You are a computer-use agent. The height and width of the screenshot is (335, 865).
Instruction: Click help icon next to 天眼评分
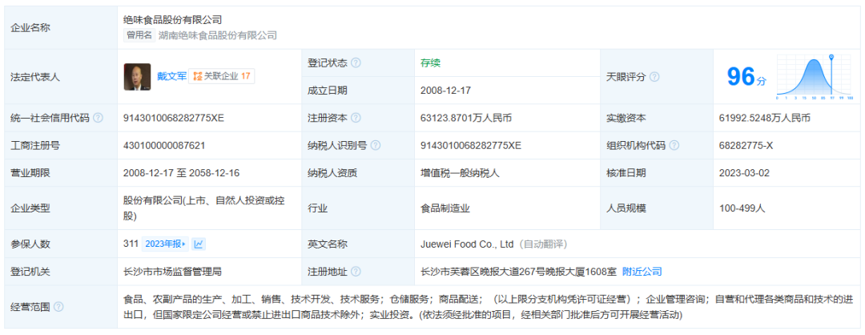[654, 77]
